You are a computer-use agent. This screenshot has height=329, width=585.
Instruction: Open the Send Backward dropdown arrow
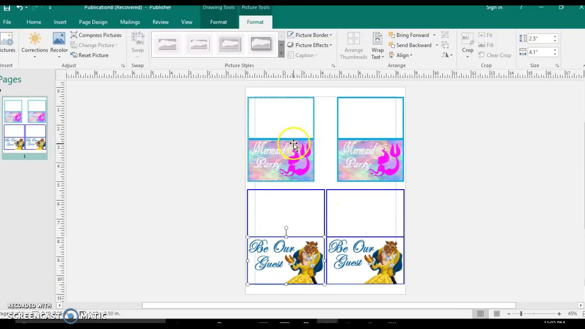coord(436,45)
